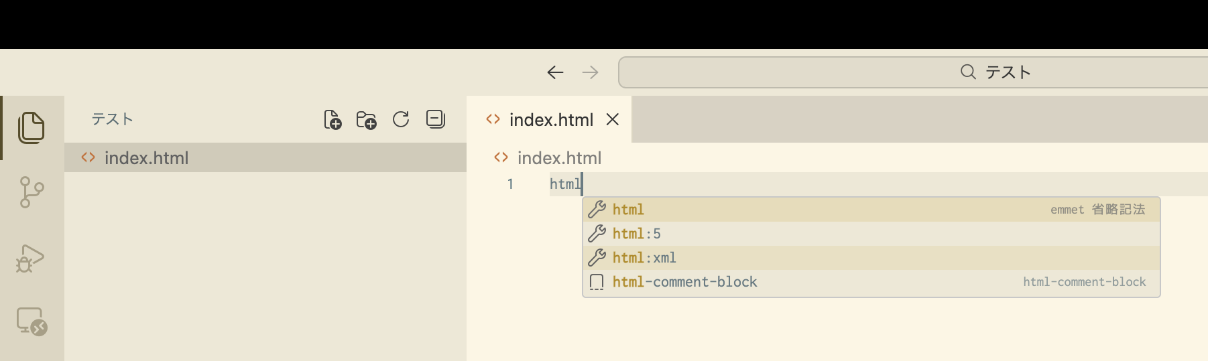This screenshot has height=361, width=1208.
Task: Click line number 1 in the gutter
Action: coord(510,184)
